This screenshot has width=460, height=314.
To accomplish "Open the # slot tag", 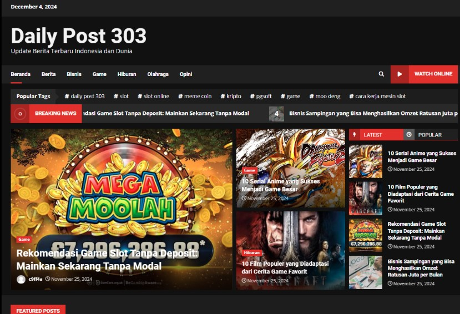I will (121, 96).
